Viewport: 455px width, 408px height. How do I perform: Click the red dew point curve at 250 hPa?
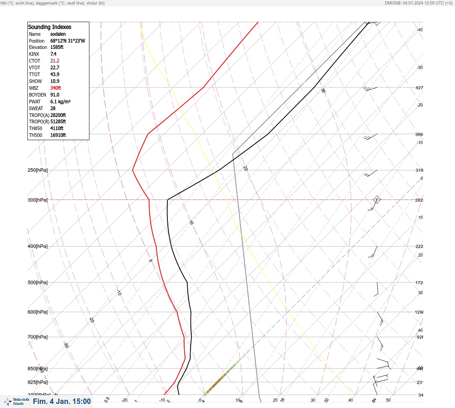(x=133, y=170)
